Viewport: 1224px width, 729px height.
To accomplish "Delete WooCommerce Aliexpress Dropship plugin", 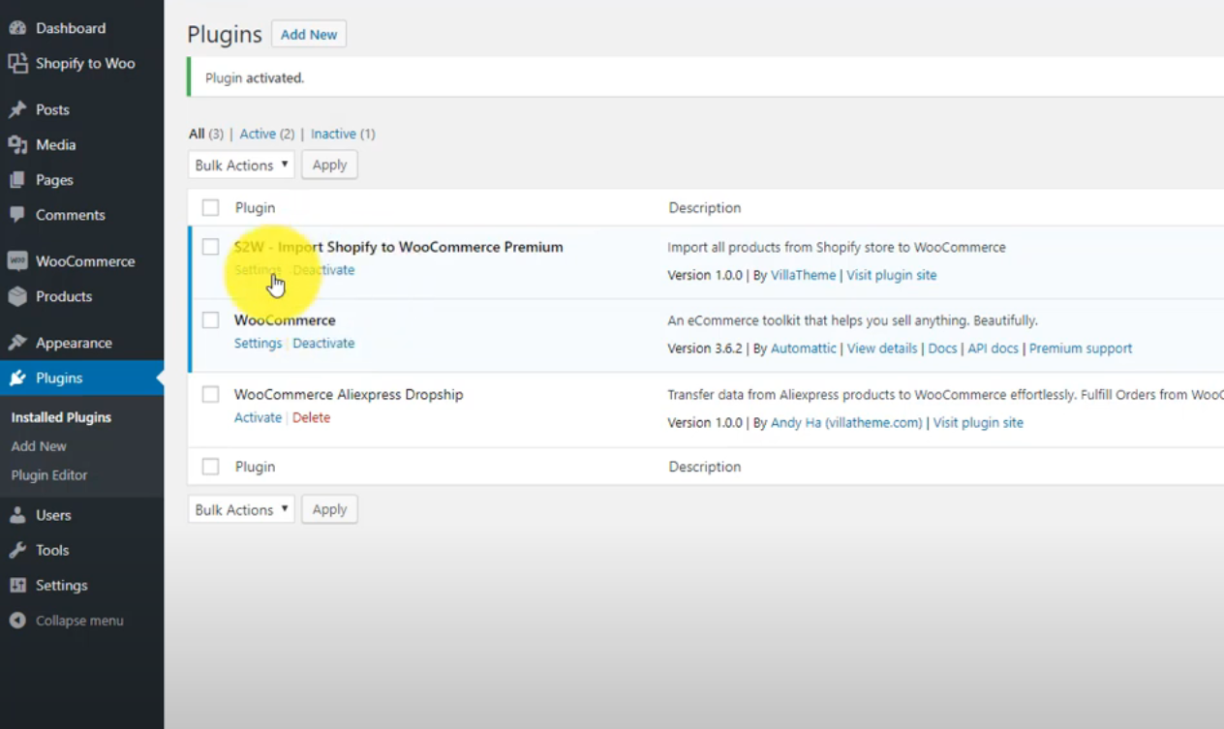I will click(x=311, y=417).
